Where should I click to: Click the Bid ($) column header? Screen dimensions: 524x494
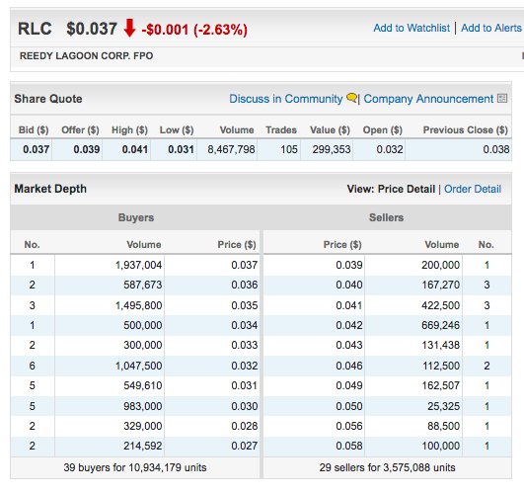pos(34,129)
